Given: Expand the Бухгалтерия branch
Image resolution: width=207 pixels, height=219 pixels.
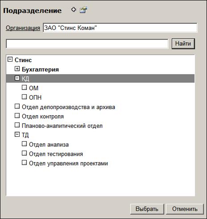Looking at the screenshot, I should click(x=17, y=69).
